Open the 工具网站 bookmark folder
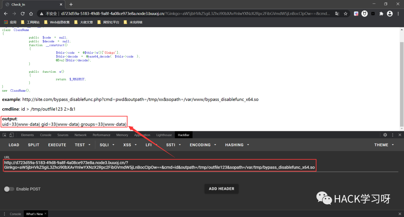 point(30,22)
